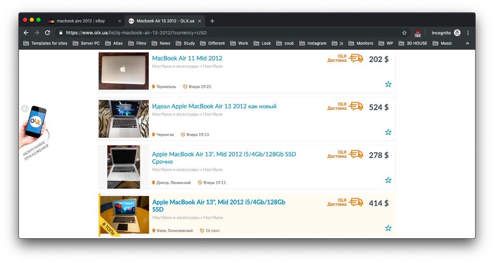Viewport: 494px width, 263px height.
Task: Click the 202 $ price
Action: 379,59
